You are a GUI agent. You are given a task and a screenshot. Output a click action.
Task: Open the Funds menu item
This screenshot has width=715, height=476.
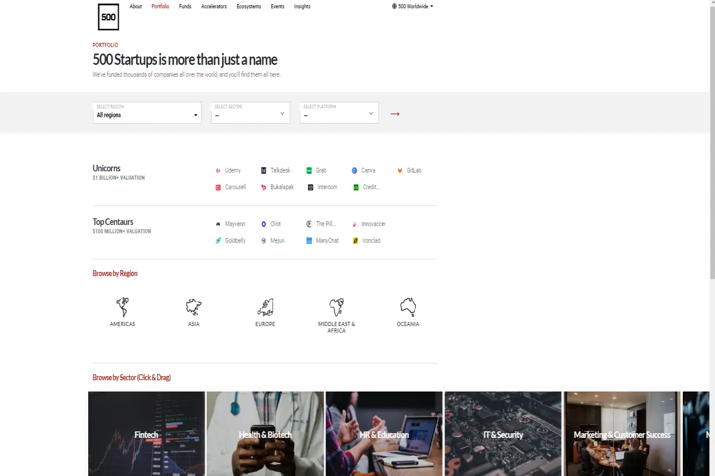185,7
